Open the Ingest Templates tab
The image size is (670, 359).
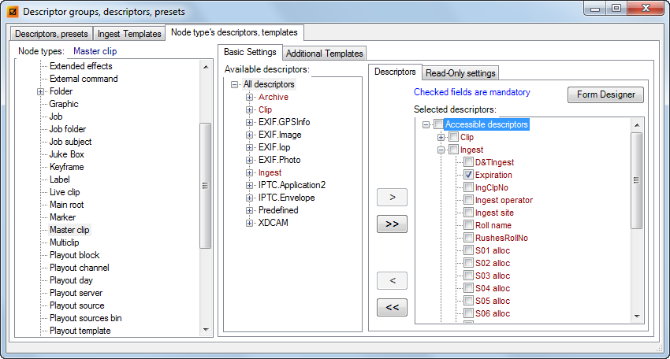point(129,34)
